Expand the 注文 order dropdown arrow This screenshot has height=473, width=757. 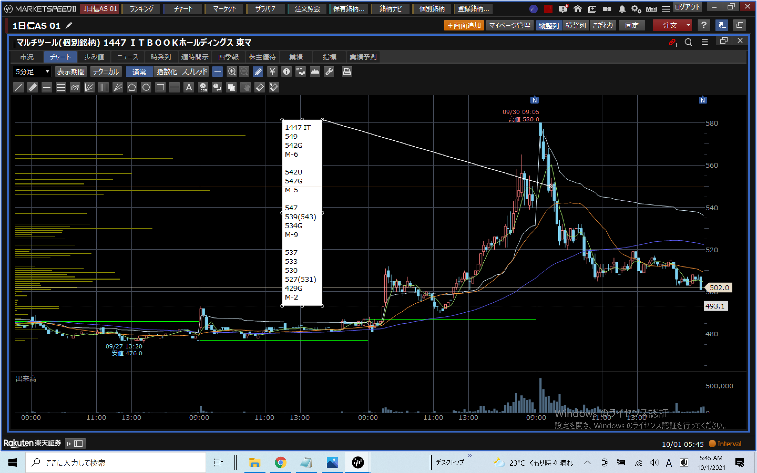pyautogui.click(x=688, y=25)
